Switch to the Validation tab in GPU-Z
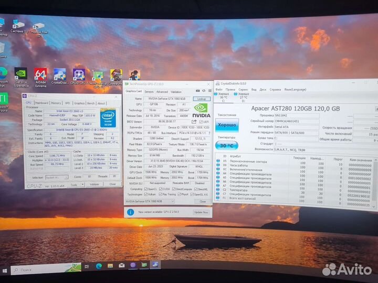The height and width of the screenshot is (283, 378). coord(176,92)
